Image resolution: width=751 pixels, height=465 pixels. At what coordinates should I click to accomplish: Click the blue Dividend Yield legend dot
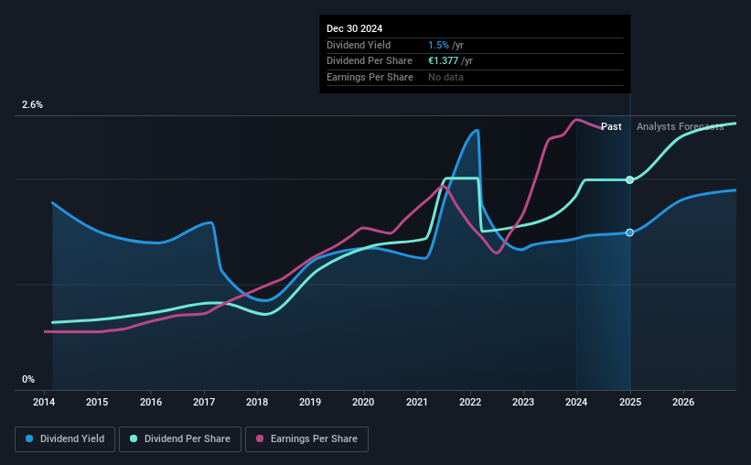tap(29, 438)
